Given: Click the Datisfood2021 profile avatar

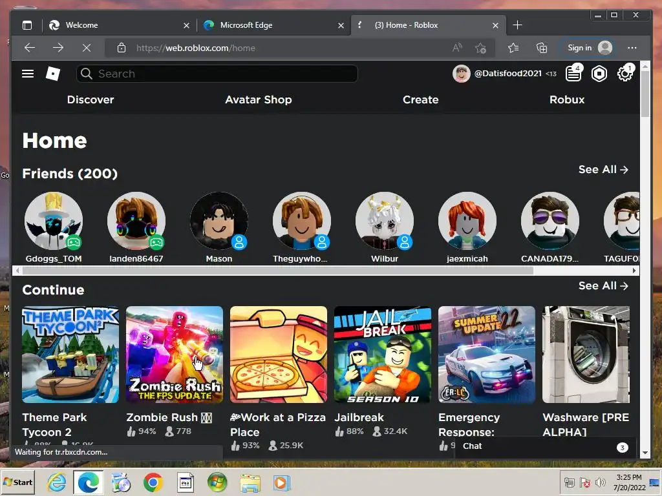Looking at the screenshot, I should tap(462, 74).
